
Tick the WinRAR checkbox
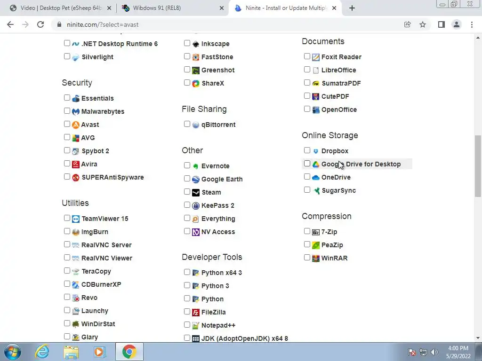pyautogui.click(x=307, y=258)
